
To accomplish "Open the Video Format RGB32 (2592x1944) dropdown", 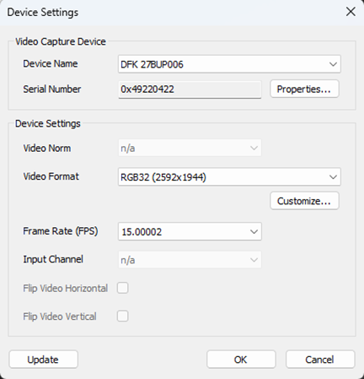I will [229, 177].
